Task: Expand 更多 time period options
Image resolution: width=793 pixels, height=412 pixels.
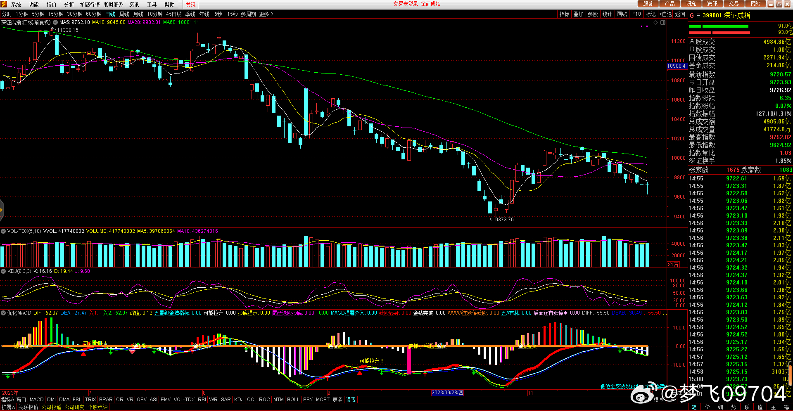Action: 266,14
